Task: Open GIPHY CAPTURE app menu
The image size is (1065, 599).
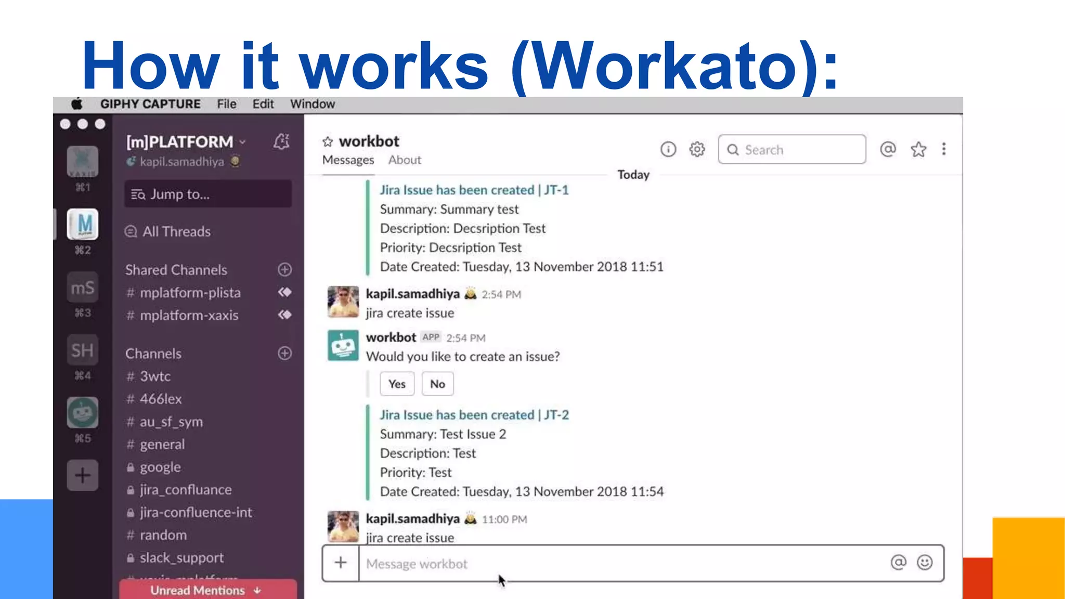Action: (x=150, y=104)
